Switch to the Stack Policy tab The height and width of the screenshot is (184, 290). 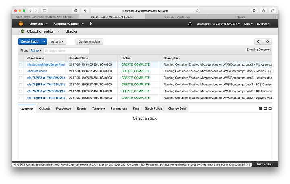coord(153,108)
